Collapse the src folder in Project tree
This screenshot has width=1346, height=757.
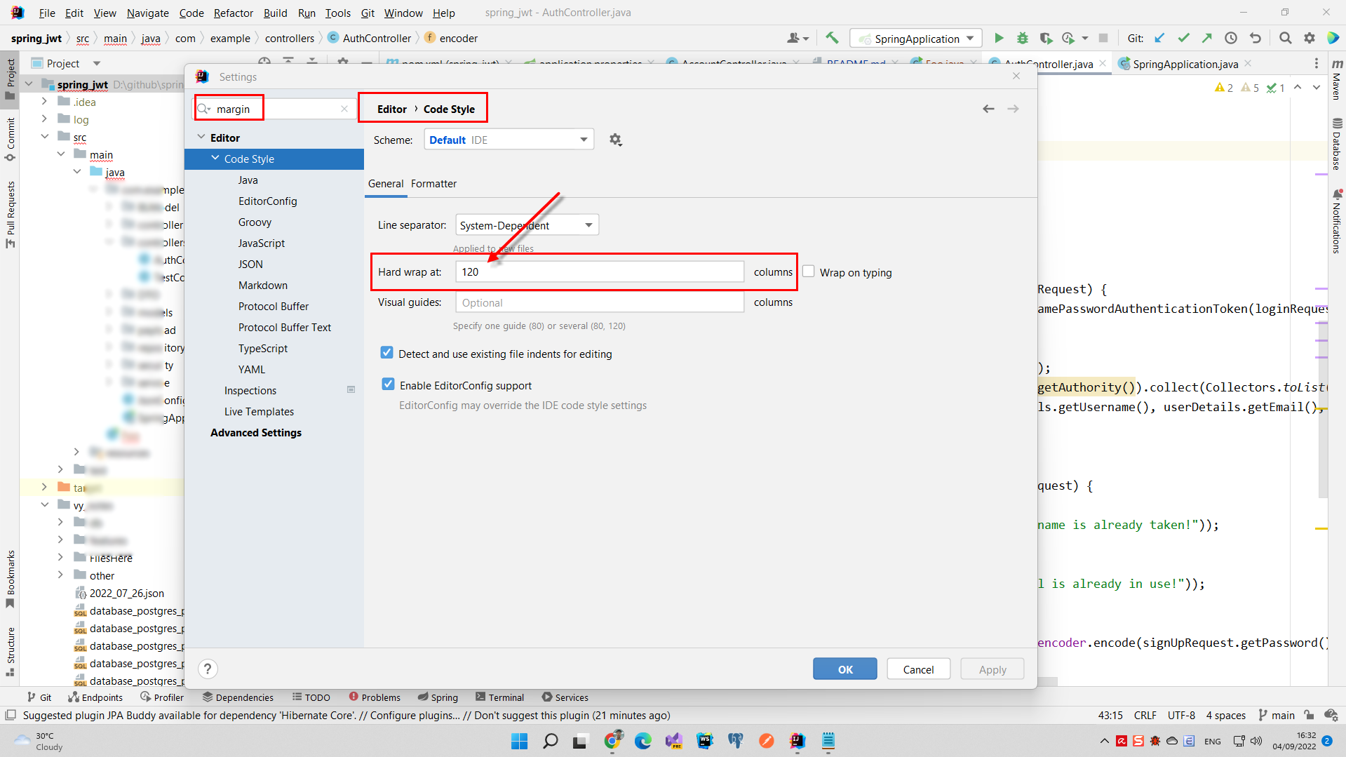[45, 137]
